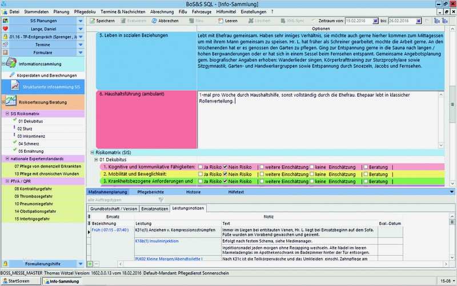Open the PLK02 Kleine Morgen/Abendtoilette link
Image resolution: width=457 pixels, height=286 pixels.
point(169,259)
